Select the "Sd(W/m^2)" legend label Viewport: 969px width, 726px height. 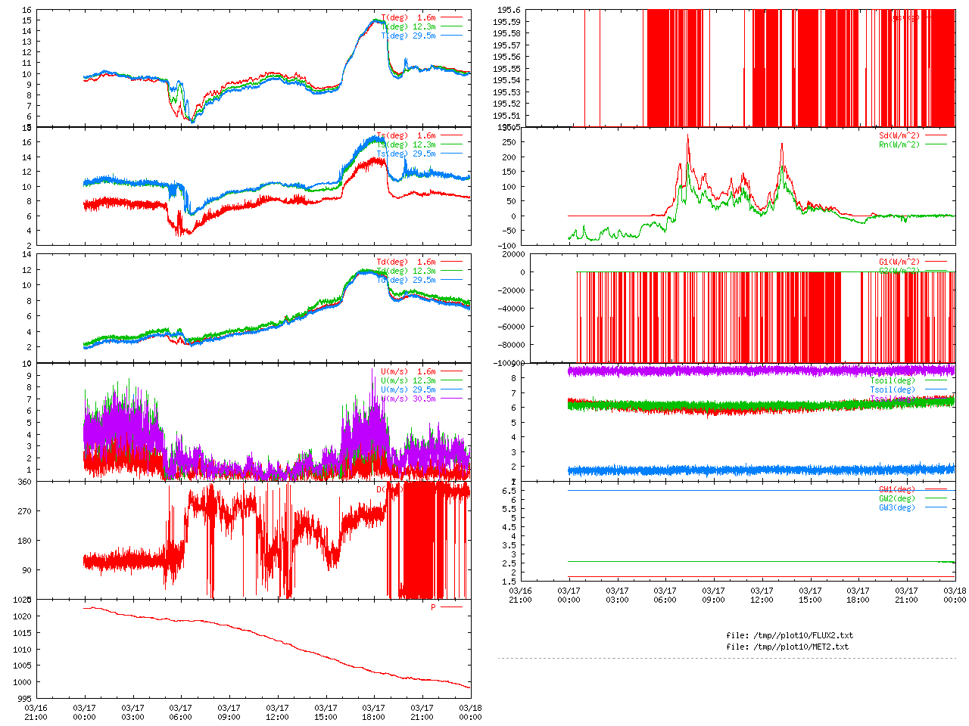(899, 136)
